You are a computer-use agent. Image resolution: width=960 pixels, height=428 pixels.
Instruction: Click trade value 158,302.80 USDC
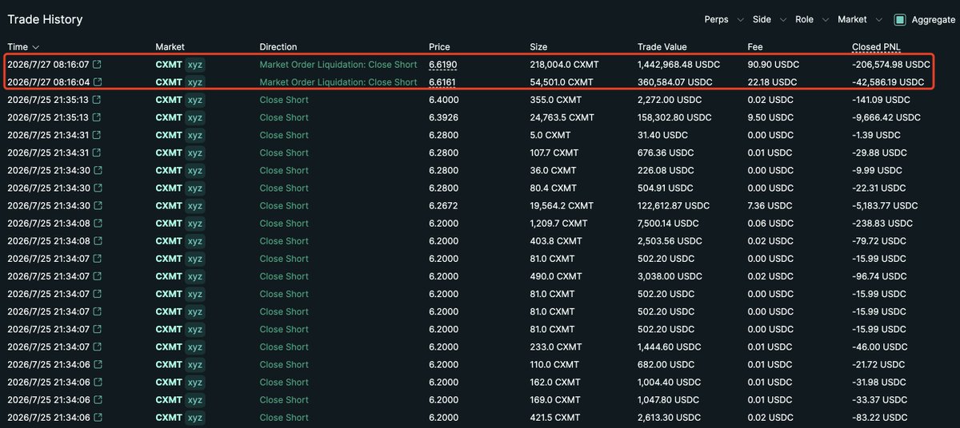(x=674, y=117)
